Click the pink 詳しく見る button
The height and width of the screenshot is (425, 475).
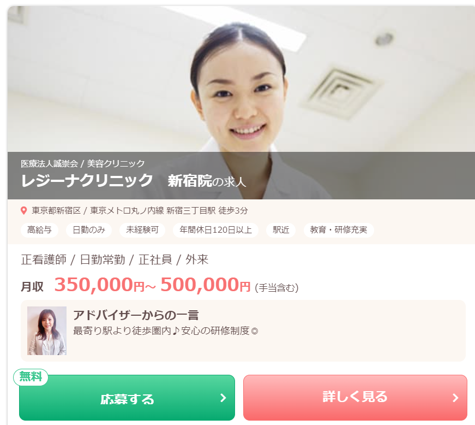356,398
